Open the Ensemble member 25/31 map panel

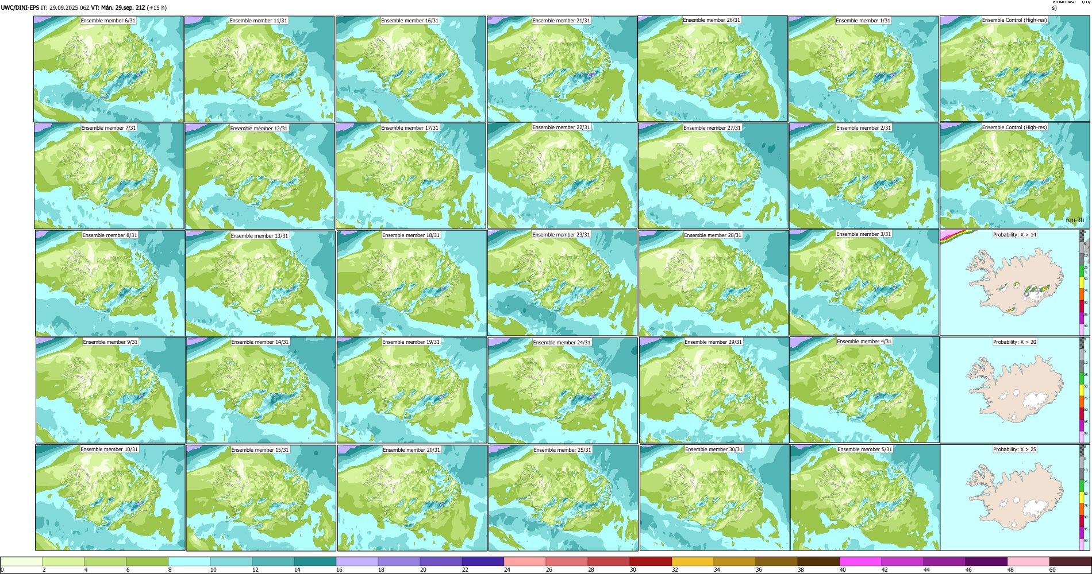(x=563, y=498)
